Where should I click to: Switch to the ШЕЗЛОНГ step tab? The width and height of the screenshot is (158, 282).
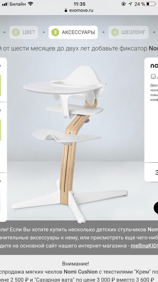(129, 32)
